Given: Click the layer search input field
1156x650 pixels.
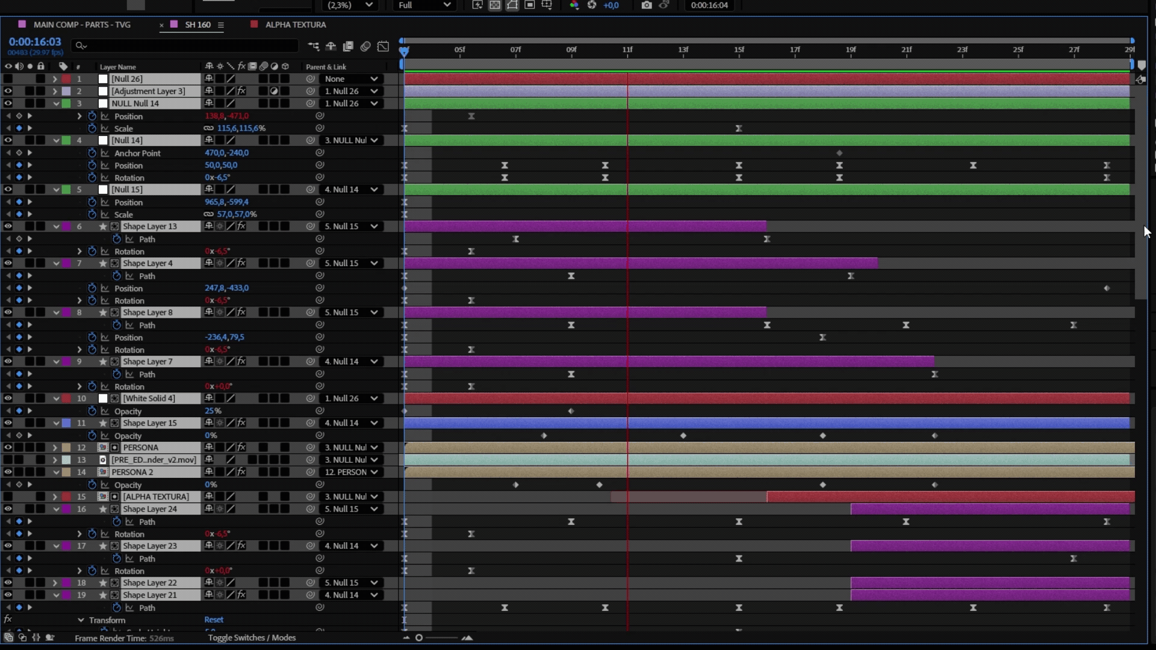Looking at the screenshot, I should (x=187, y=46).
